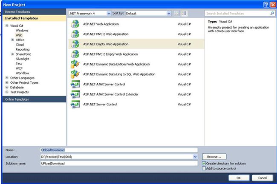This screenshot has height=184, width=277.
Task: Select 'ASP.NET Web Application' template name
Action: click(101, 24)
